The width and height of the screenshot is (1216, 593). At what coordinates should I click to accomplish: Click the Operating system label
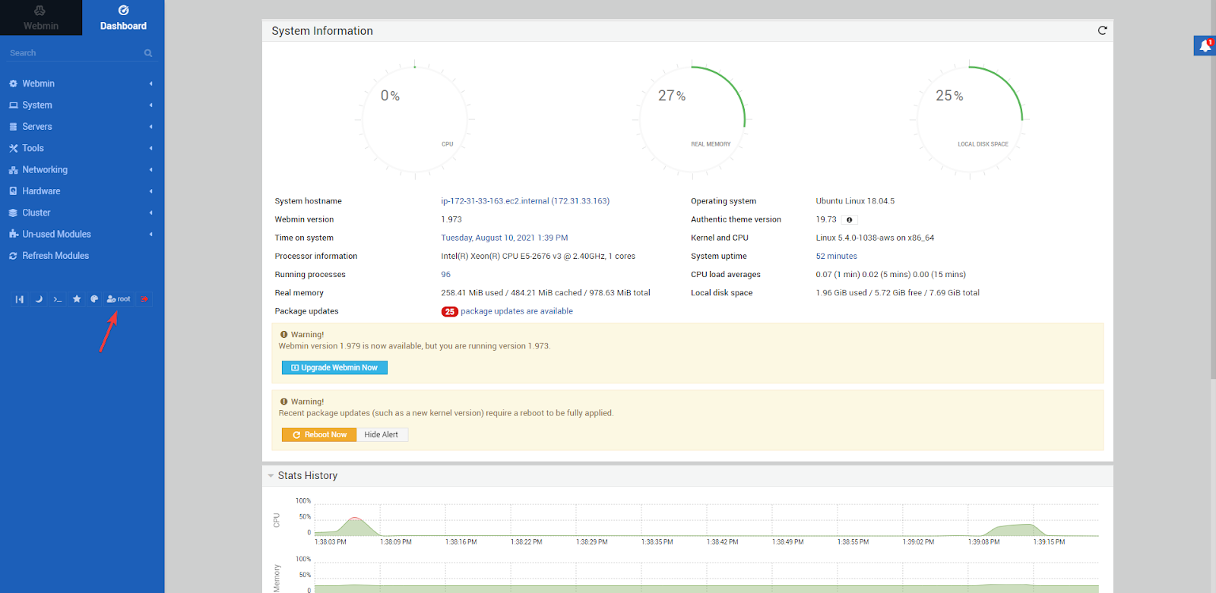tap(724, 201)
